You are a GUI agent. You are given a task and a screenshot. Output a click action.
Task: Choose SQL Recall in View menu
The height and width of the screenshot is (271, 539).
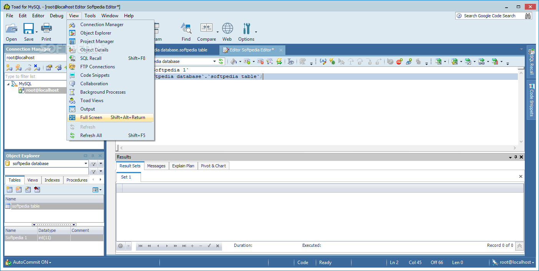click(111, 58)
